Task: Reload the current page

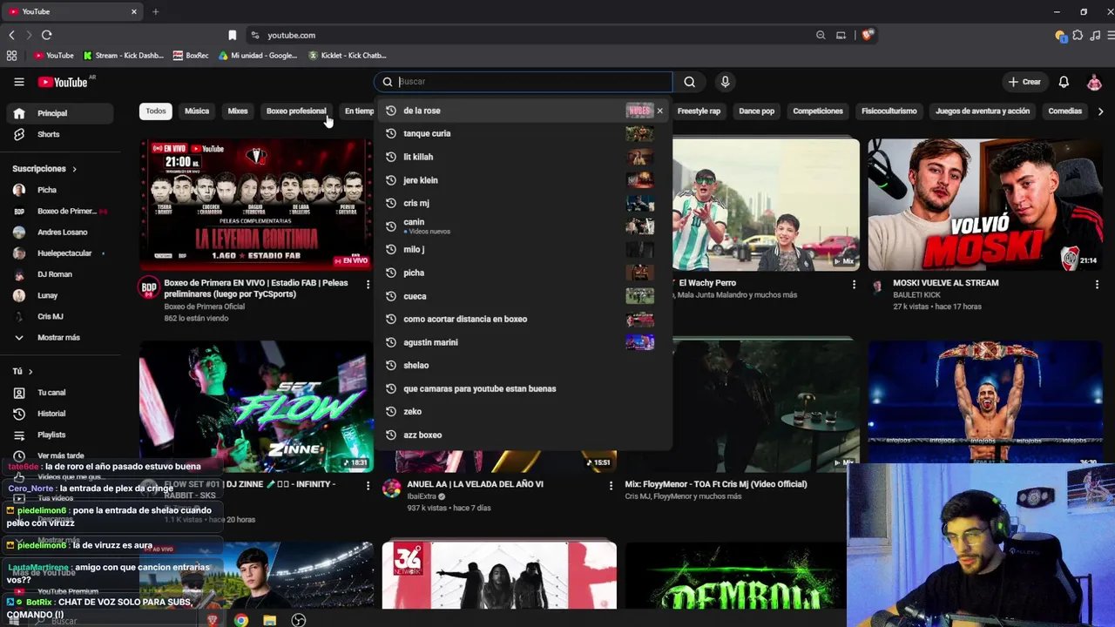Action: (x=46, y=35)
